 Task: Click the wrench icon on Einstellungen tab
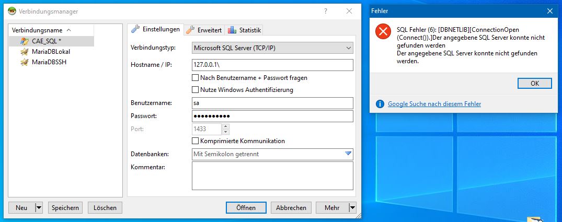135,29
